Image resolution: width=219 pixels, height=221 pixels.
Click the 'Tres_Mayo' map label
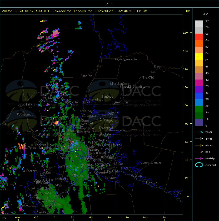[x=87, y=111]
